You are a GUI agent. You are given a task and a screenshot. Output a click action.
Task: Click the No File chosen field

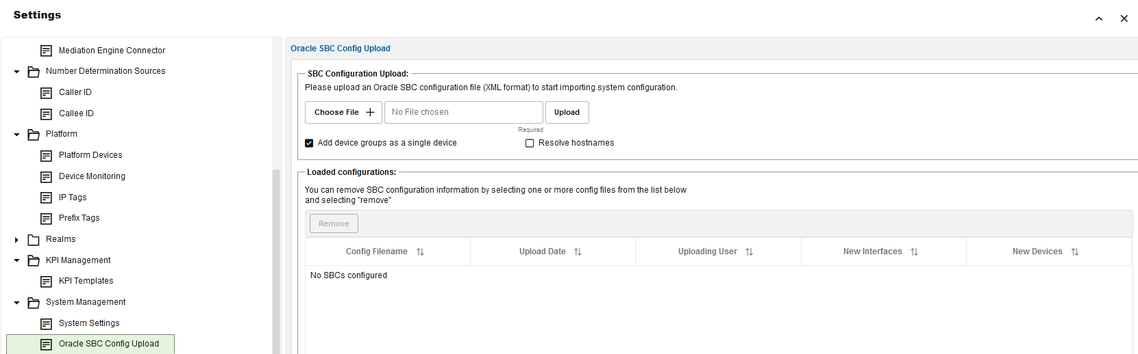[x=464, y=112]
